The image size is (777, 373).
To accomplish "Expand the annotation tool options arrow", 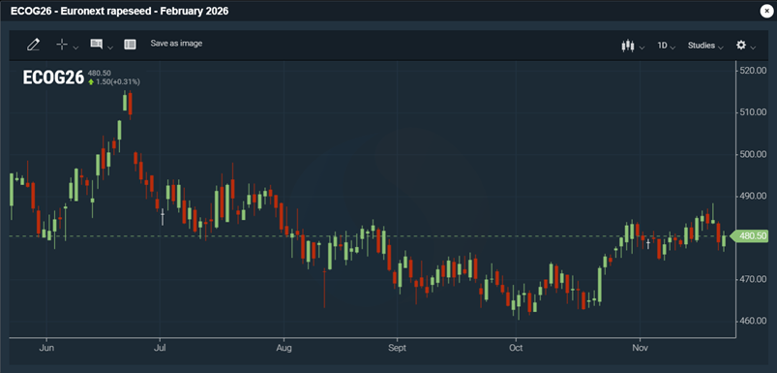I will click(x=110, y=47).
